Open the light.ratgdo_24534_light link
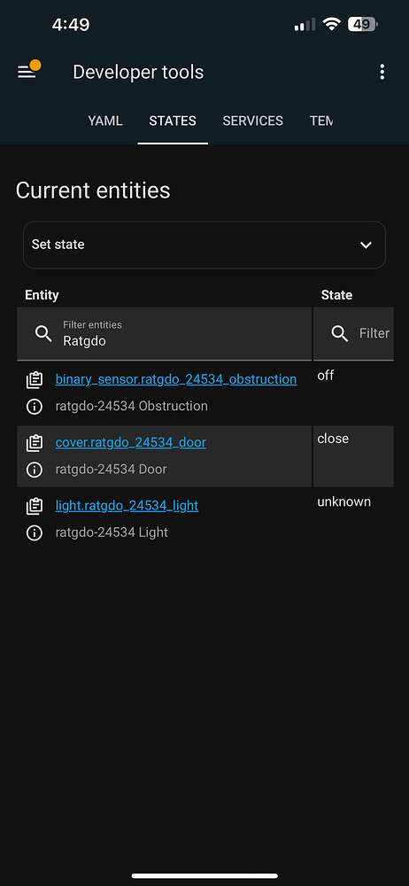 (x=127, y=506)
